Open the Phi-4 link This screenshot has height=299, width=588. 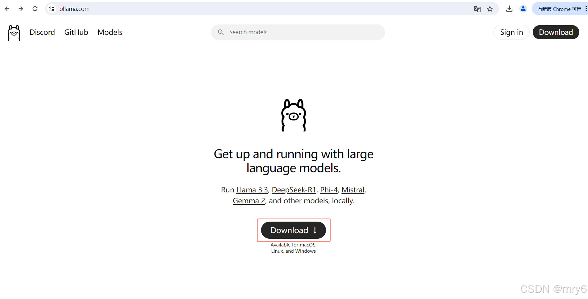329,190
